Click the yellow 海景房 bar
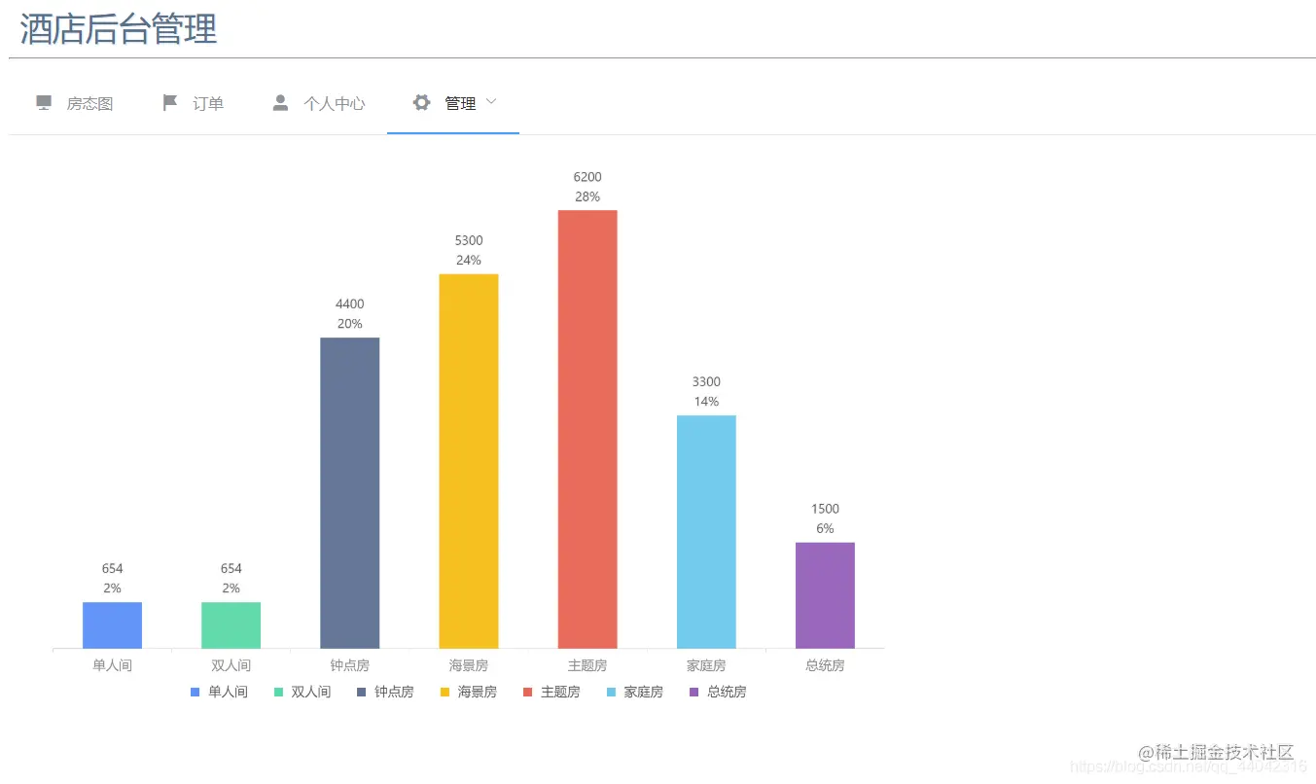Screen dimensions: 1316x784 pyautogui.click(x=469, y=461)
